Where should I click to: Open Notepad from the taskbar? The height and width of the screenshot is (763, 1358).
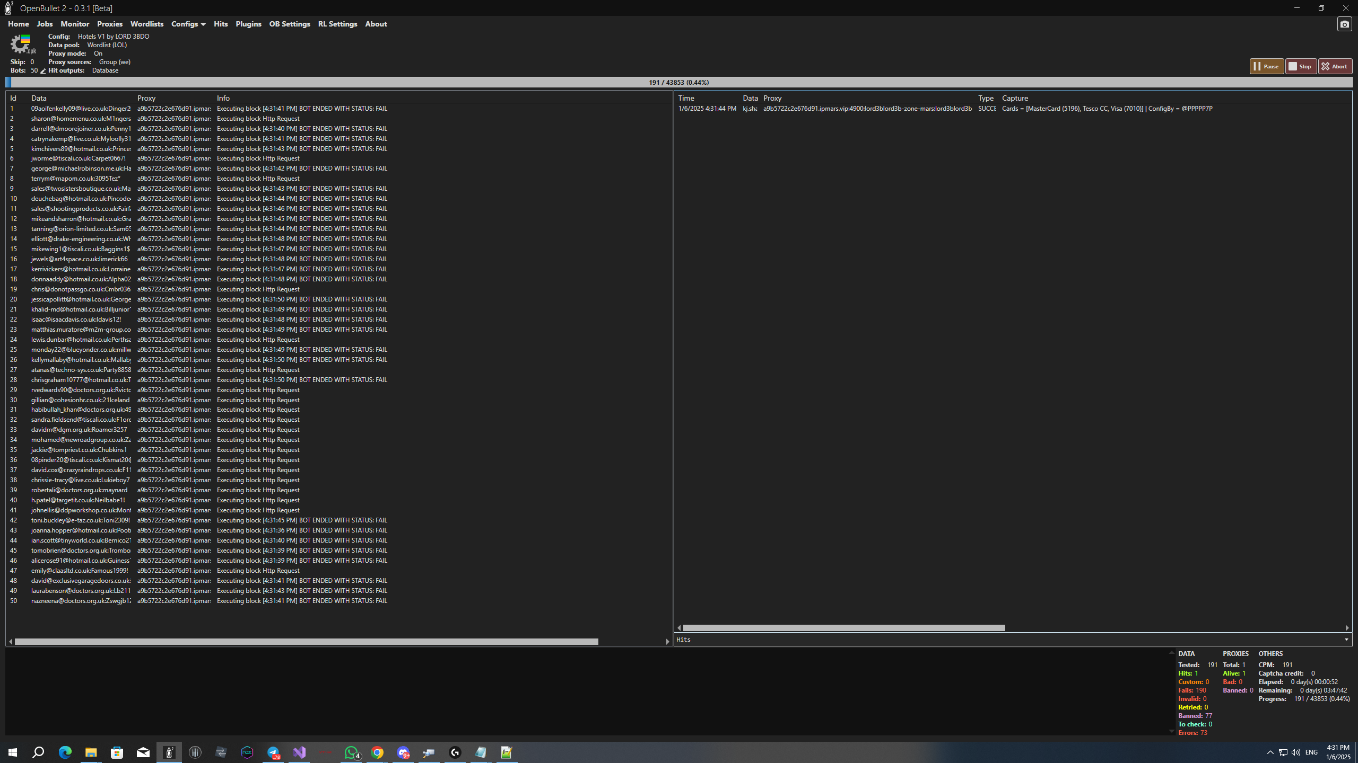point(481,752)
